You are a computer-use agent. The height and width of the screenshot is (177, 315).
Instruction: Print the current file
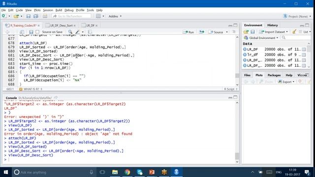(45, 16)
